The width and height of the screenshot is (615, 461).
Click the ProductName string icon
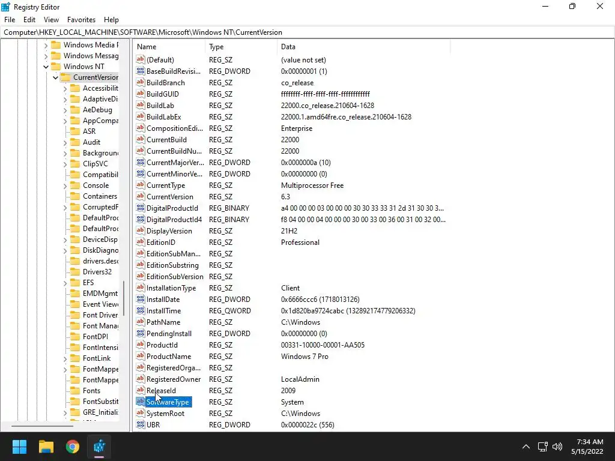[x=141, y=356]
